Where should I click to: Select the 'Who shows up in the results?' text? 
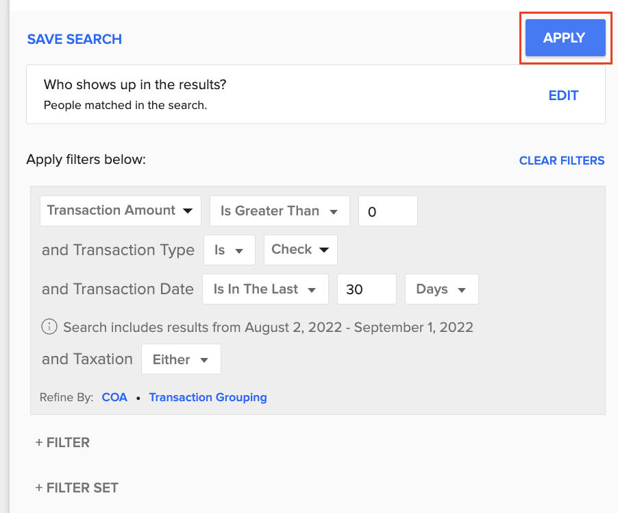135,84
